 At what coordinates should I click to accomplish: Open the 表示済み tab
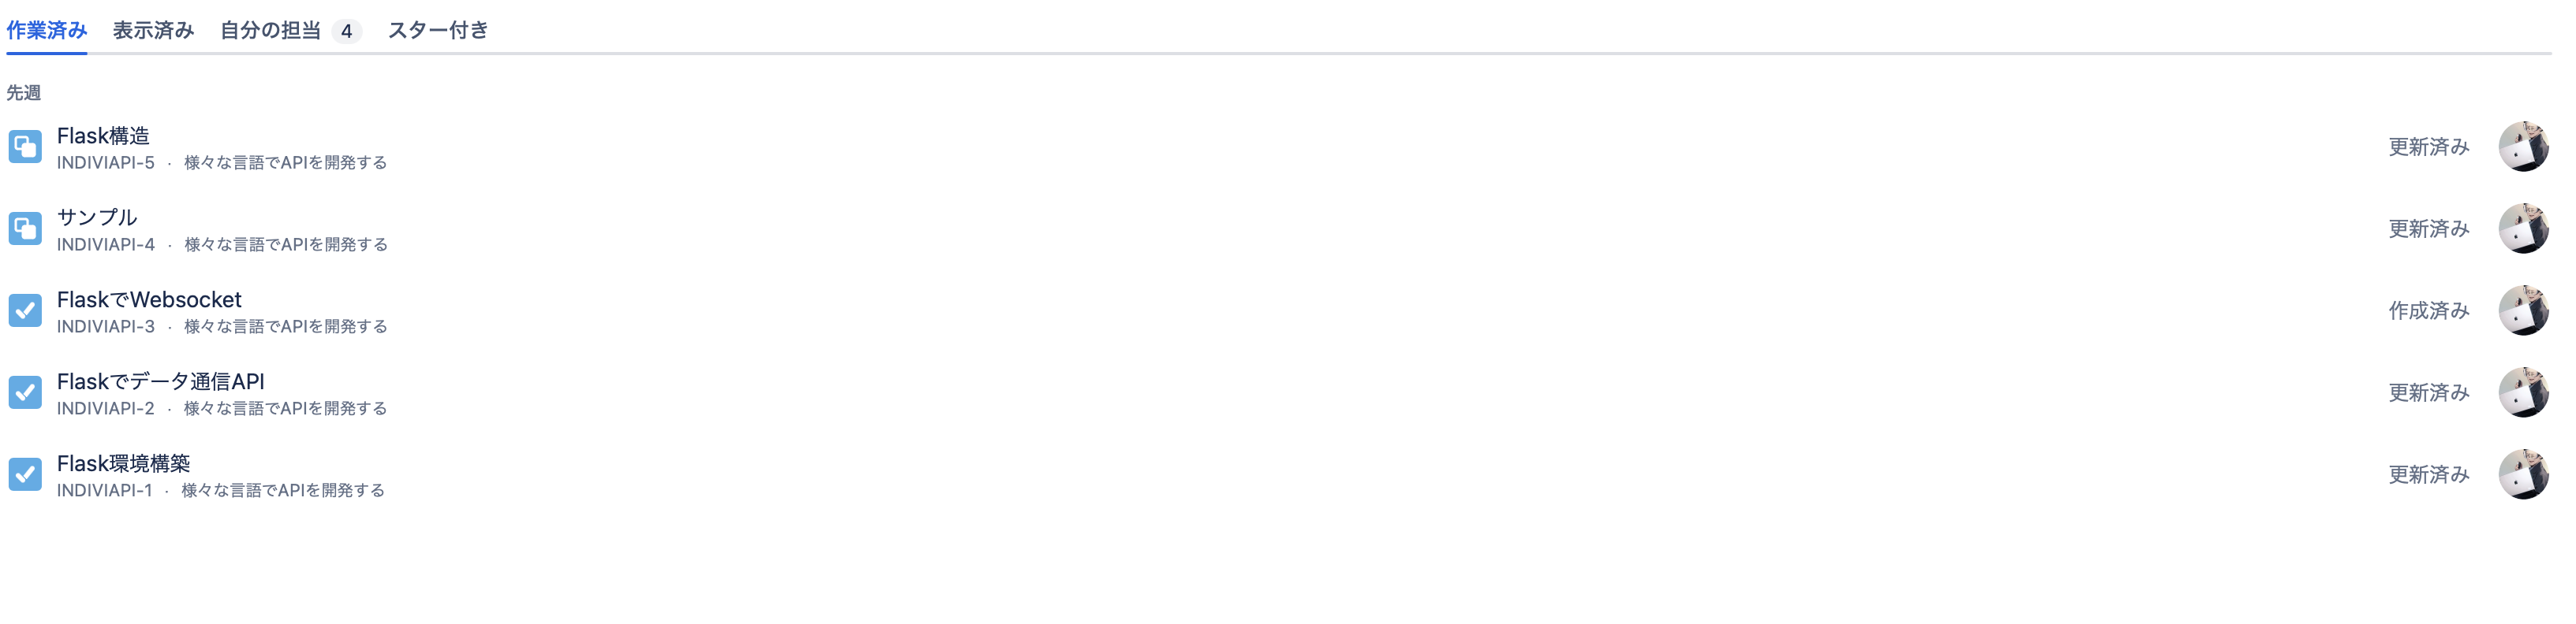tap(153, 30)
